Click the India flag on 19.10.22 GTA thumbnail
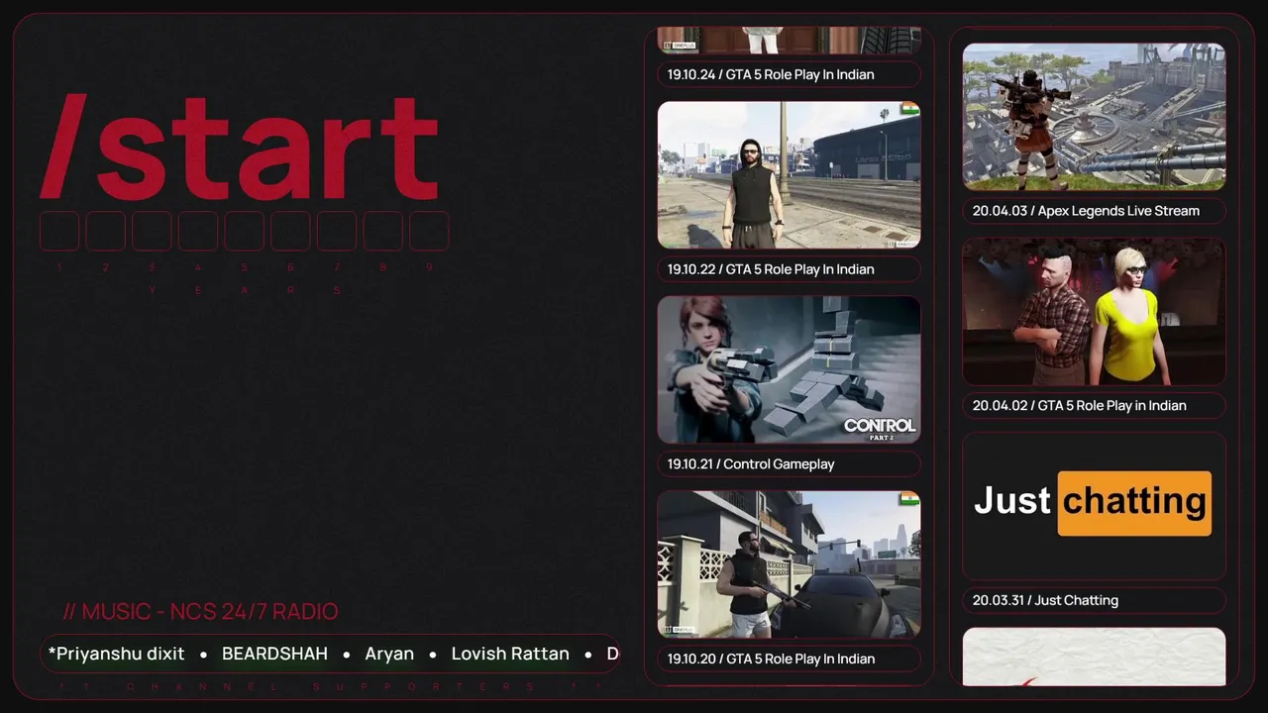This screenshot has height=713, width=1268. click(908, 109)
